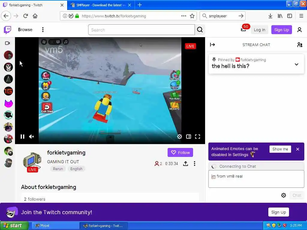
Task: Click the Chat send button
Action: (297, 195)
